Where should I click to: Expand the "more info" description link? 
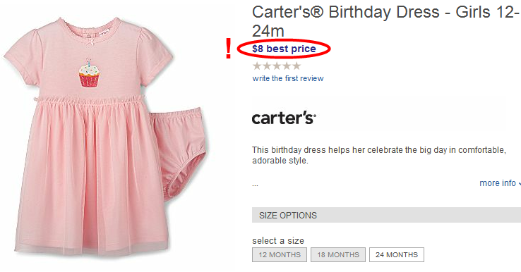[x=500, y=183]
